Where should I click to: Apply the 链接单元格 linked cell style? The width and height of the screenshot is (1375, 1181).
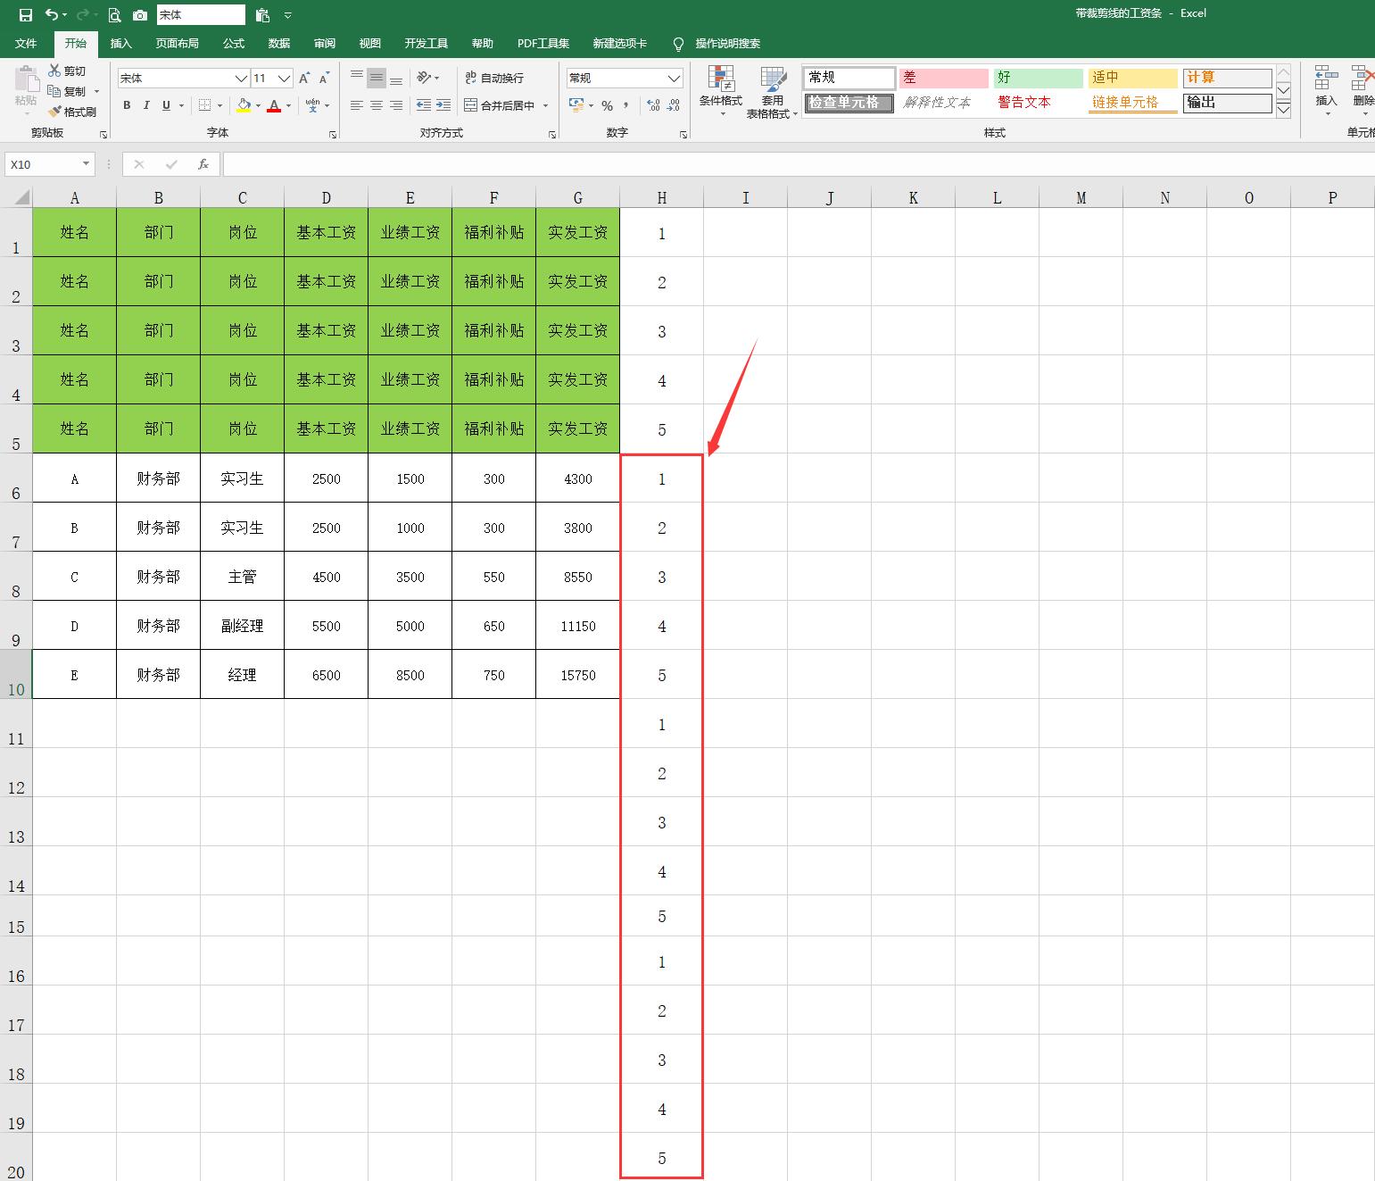(1132, 103)
